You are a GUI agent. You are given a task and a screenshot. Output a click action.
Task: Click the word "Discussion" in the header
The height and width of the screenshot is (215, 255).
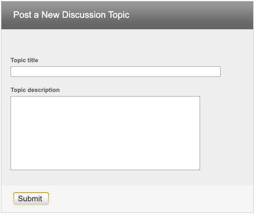(84, 15)
